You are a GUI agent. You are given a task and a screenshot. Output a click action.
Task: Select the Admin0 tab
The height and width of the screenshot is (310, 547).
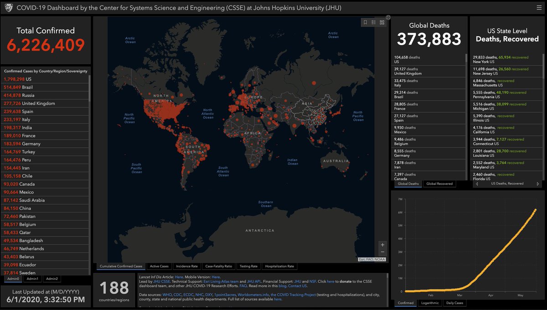point(12,279)
